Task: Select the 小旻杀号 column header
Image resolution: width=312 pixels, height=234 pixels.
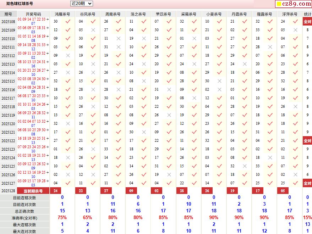Action: [214, 14]
